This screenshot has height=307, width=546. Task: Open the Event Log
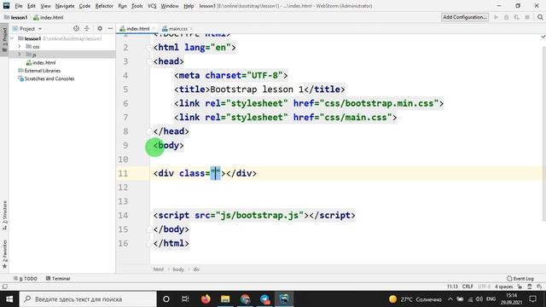pyautogui.click(x=520, y=279)
